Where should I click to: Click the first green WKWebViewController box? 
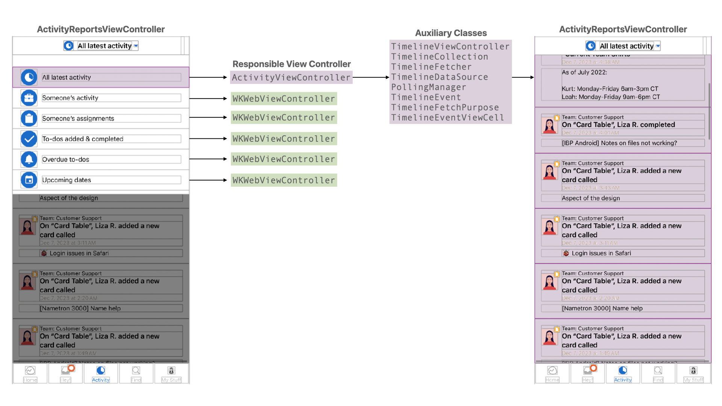[x=284, y=98]
